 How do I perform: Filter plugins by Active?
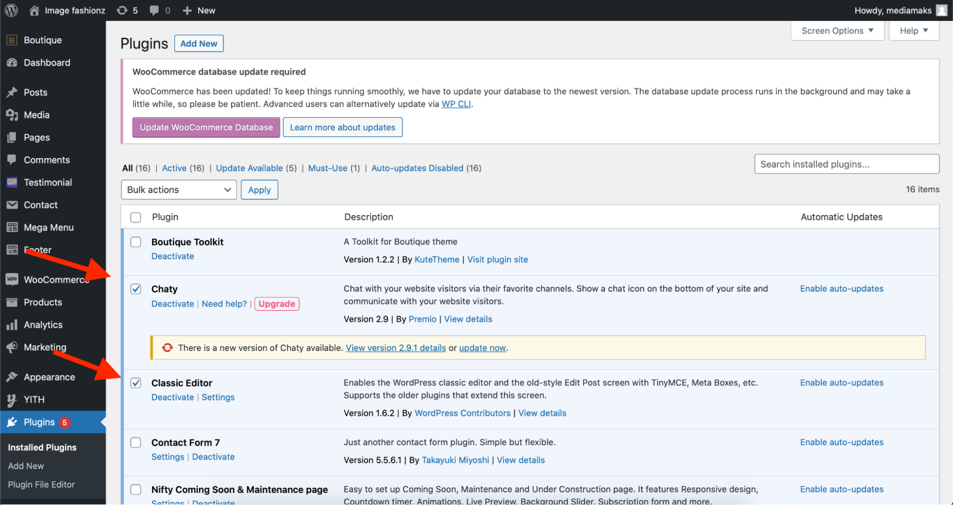[174, 168]
